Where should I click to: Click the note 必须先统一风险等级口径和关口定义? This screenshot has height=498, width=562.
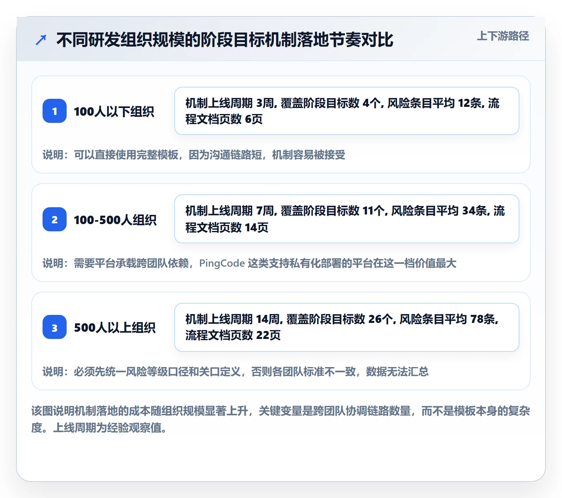click(x=236, y=371)
